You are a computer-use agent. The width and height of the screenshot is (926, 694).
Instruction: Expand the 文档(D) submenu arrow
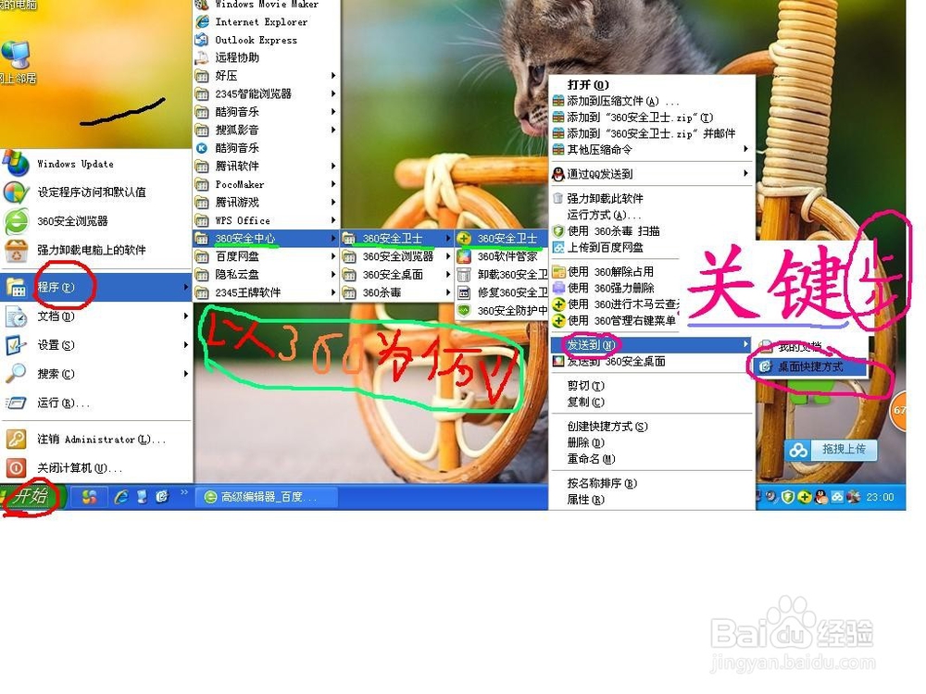click(x=185, y=316)
